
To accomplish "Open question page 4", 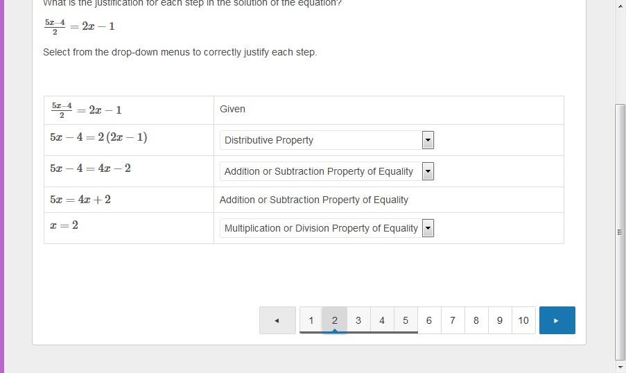I will point(382,320).
